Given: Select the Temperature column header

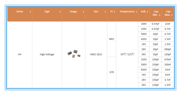Looking at the screenshot, I should click(x=127, y=14).
